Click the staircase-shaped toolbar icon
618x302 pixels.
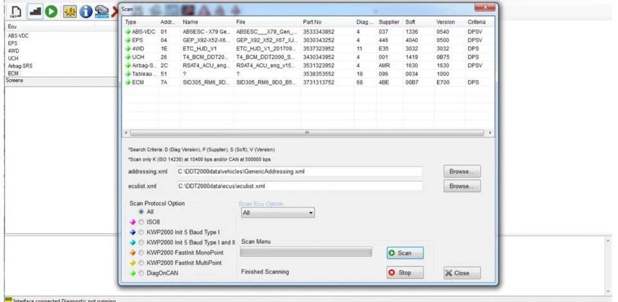point(35,12)
